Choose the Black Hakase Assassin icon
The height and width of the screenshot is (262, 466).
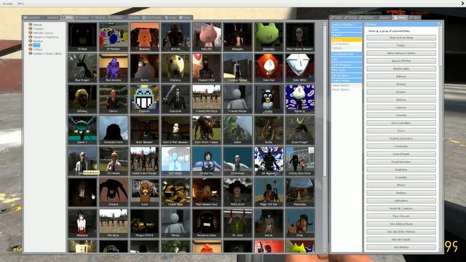pos(300,37)
